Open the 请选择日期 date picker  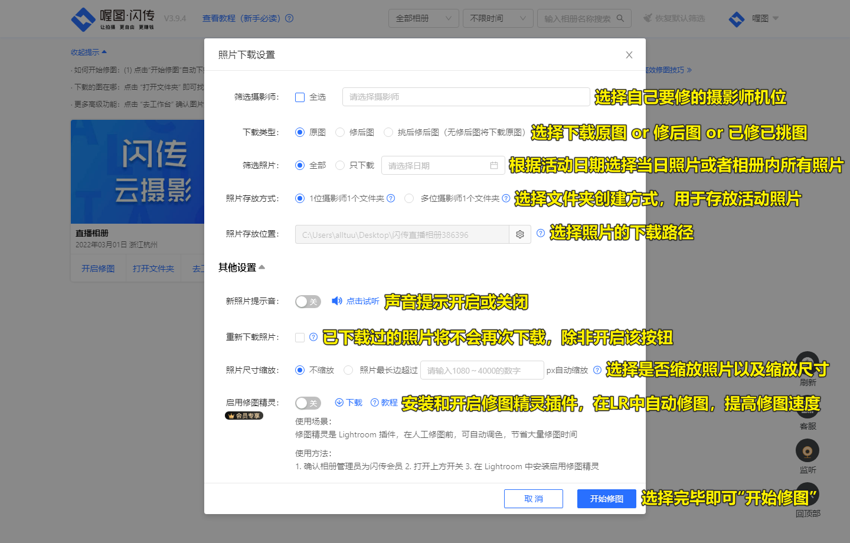point(443,165)
